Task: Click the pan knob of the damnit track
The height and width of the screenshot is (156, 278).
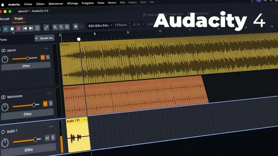Action: click(x=5, y=59)
